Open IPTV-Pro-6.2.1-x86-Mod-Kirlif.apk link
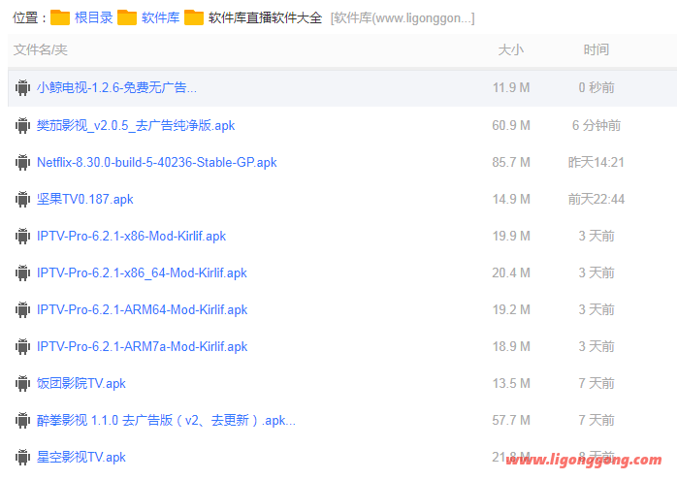 [x=131, y=236]
